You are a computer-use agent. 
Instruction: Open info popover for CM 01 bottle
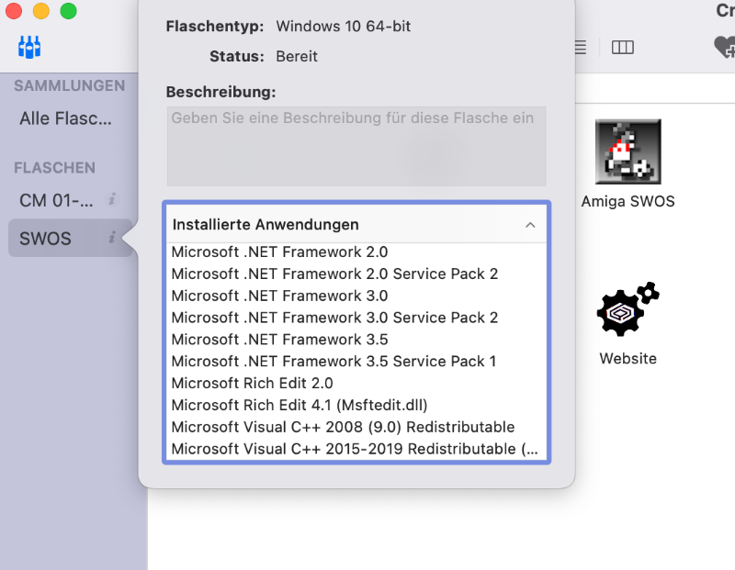click(112, 199)
